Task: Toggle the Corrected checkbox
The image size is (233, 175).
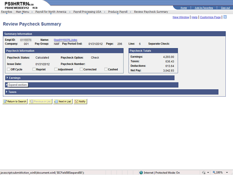Action: pos(81,69)
